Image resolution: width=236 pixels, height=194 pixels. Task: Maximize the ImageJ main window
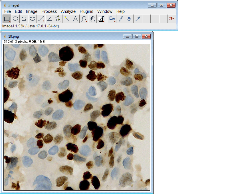162,5
